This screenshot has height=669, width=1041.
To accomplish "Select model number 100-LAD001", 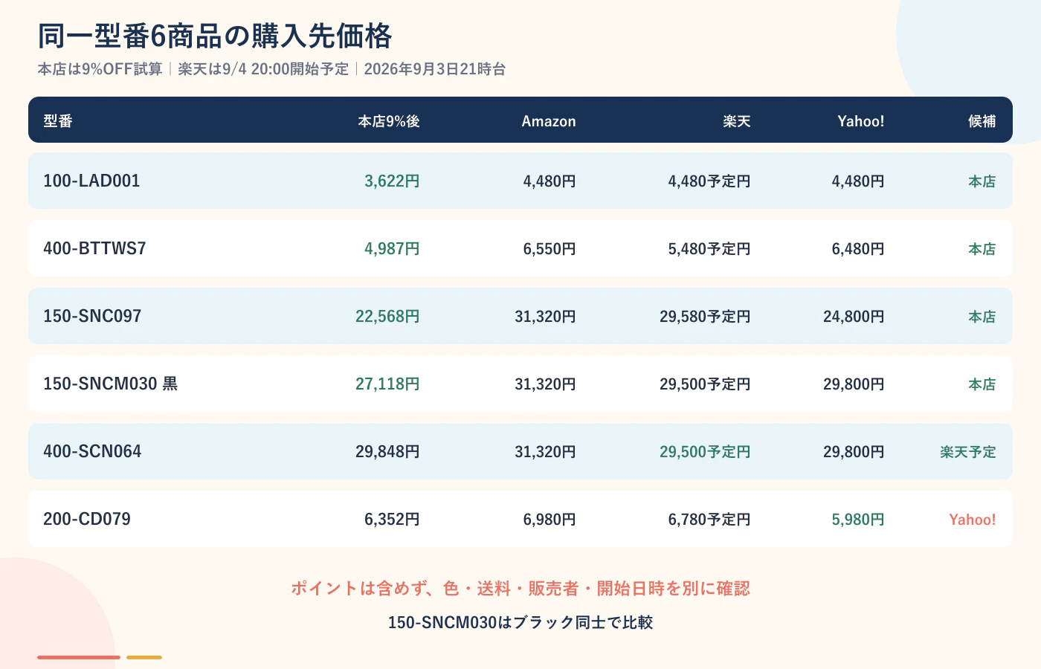I will pos(91,181).
